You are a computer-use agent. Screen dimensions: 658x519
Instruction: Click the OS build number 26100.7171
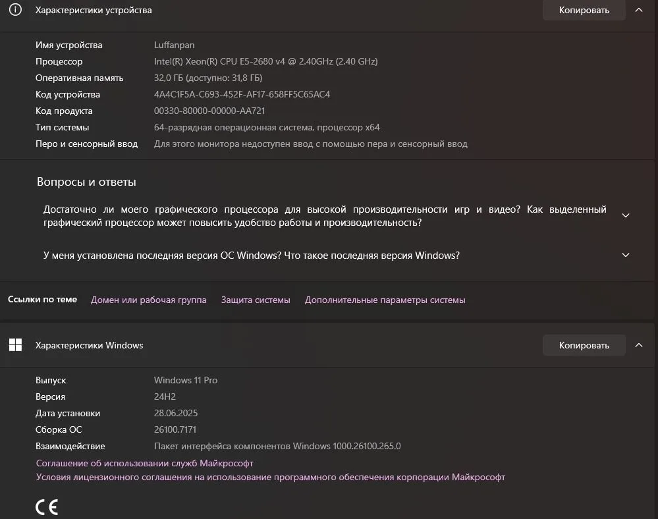pyautogui.click(x=175, y=429)
